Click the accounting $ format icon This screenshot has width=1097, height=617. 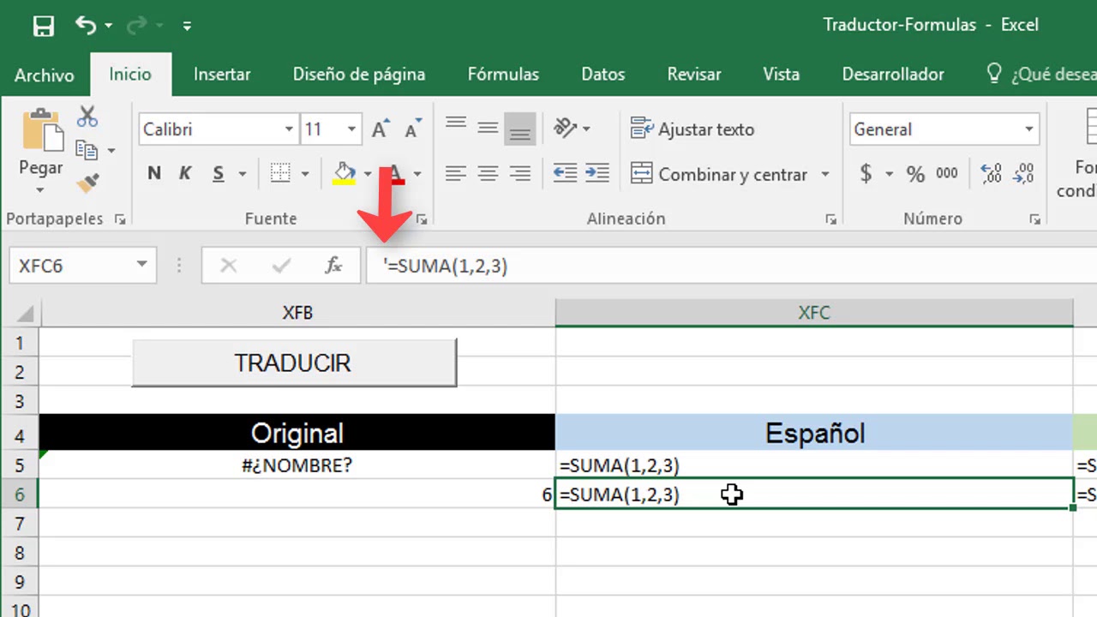pyautogui.click(x=866, y=174)
